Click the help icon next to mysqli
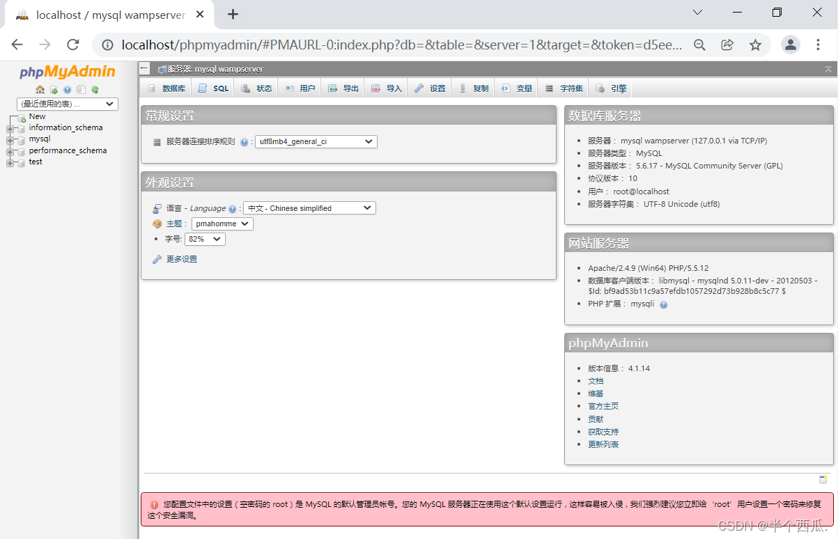838x539 pixels. [x=663, y=305]
